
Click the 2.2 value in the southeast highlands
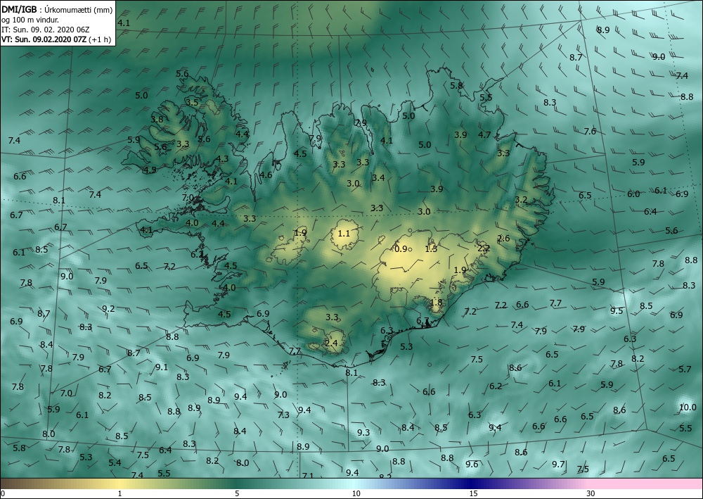tap(484, 248)
